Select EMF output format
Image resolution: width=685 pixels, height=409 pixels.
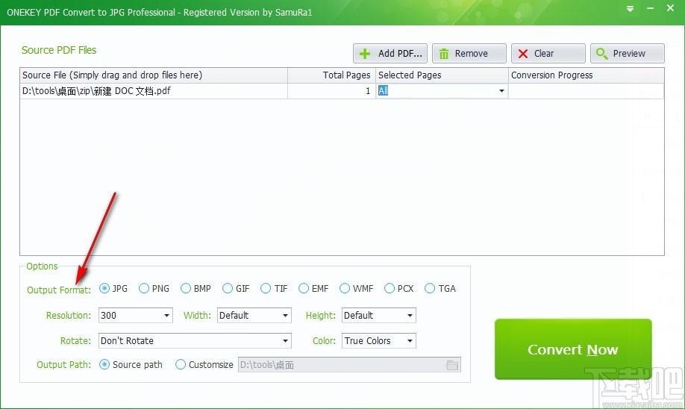click(313, 288)
